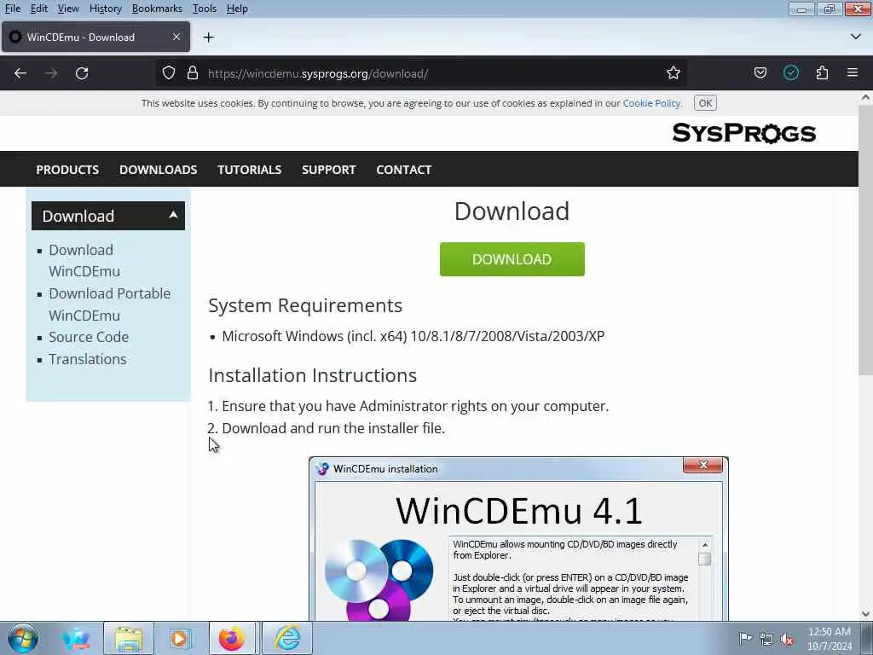This screenshot has width=873, height=655.
Task: Click the Installation Instructions heading
Action: (312, 375)
